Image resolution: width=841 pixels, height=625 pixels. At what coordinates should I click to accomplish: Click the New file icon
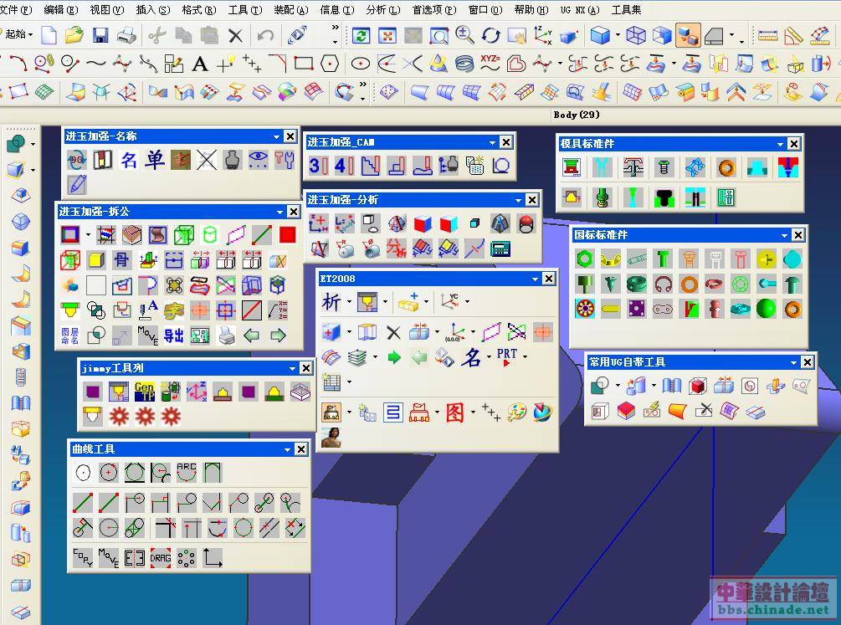pyautogui.click(x=49, y=35)
